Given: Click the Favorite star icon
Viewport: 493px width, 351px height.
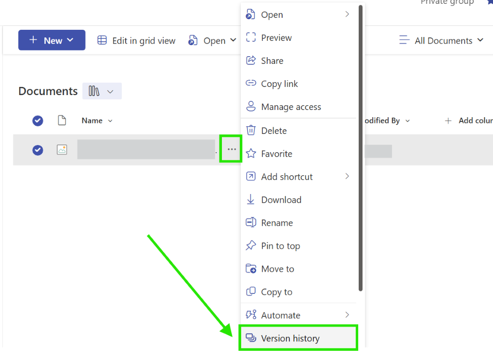Looking at the screenshot, I should [x=250, y=153].
